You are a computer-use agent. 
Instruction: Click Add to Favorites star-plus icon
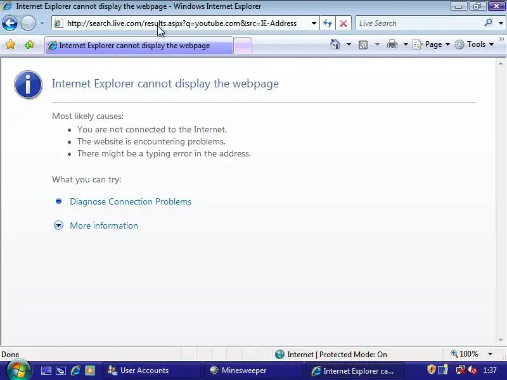coord(29,44)
